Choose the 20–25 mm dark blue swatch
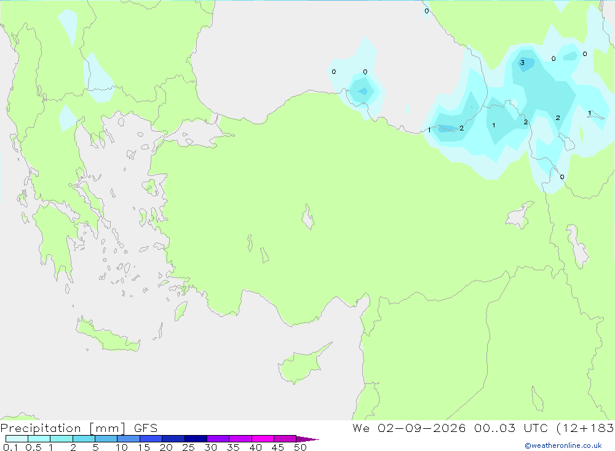615x451 pixels. (173, 439)
